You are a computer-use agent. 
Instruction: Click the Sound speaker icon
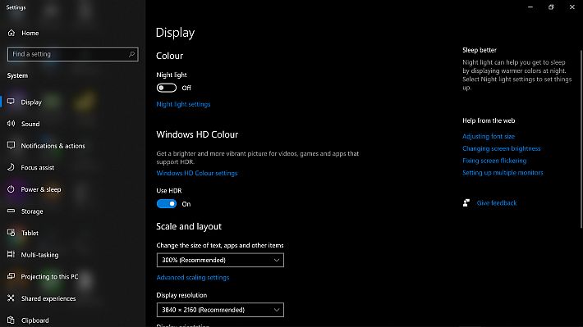[11, 124]
